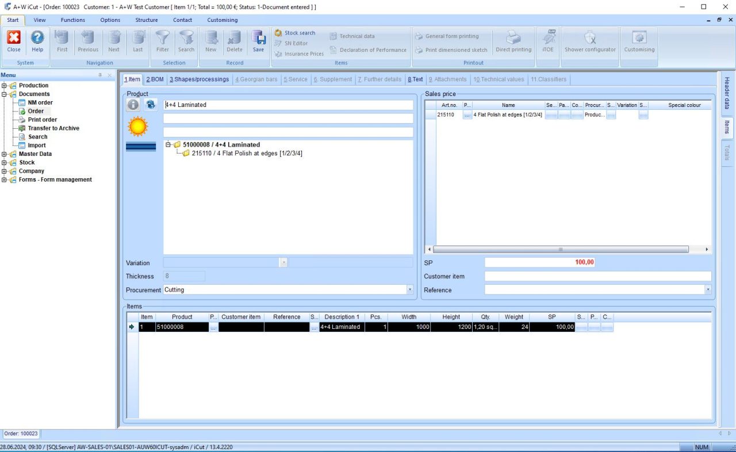Click the Save record icon
The width and height of the screenshot is (736, 452).
(258, 40)
